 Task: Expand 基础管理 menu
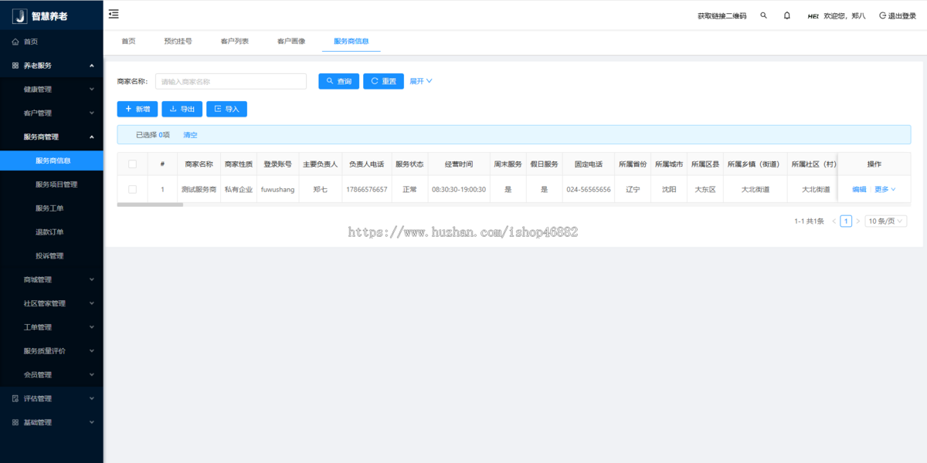point(51,423)
